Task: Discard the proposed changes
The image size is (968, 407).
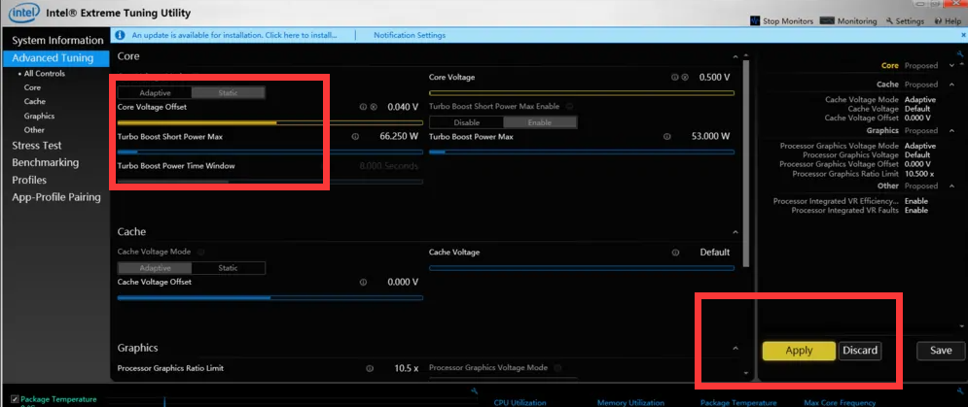Action: pyautogui.click(x=860, y=351)
